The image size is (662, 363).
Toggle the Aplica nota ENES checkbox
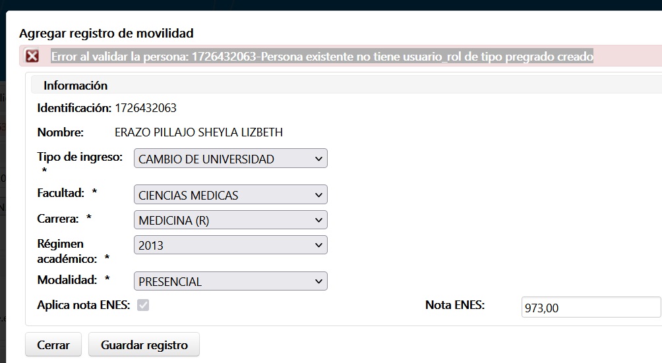coord(143,305)
